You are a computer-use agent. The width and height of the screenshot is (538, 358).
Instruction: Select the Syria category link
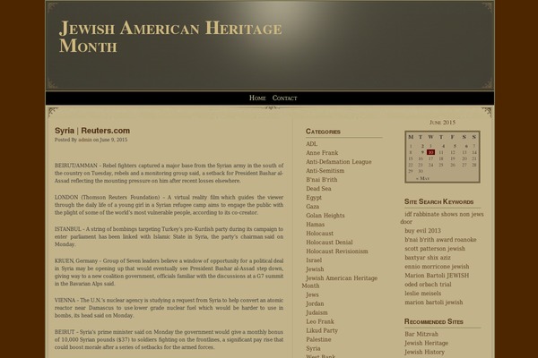click(313, 348)
